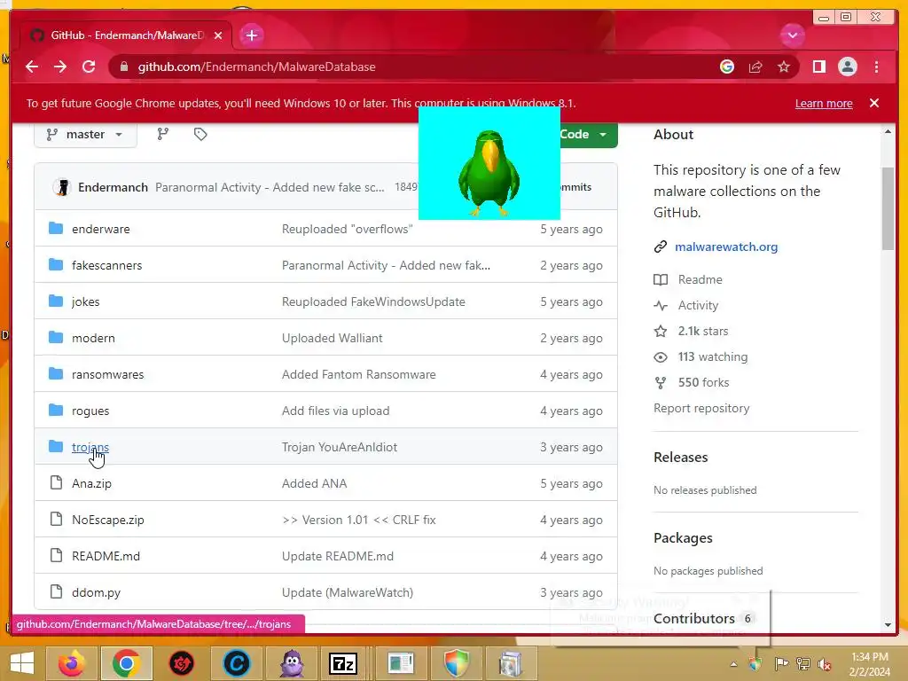Open Learn more link about updates
The height and width of the screenshot is (681, 908).
pos(824,103)
